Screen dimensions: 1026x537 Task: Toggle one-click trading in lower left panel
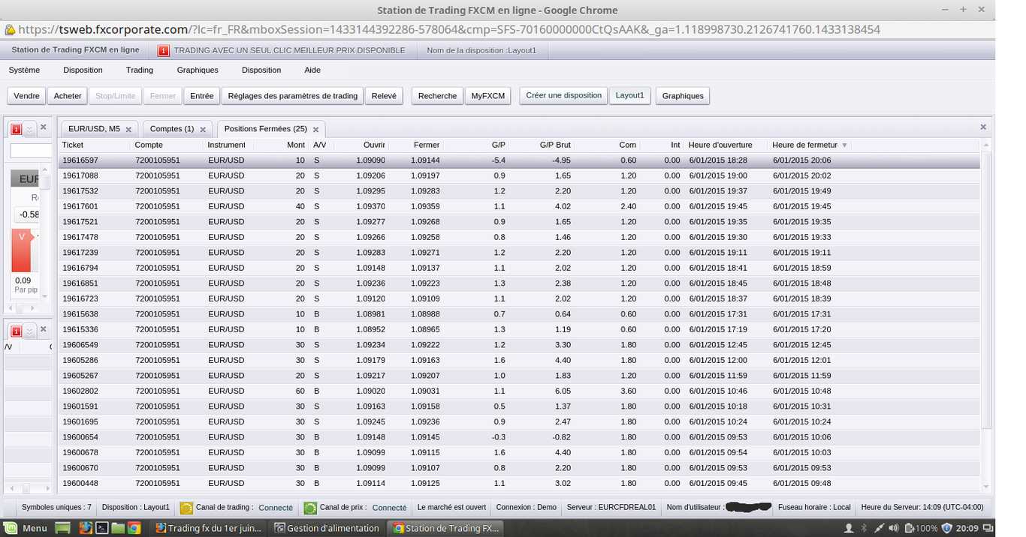pos(16,331)
